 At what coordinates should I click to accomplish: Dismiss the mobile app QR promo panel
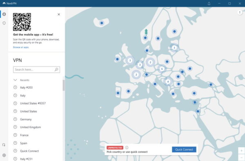[x=59, y=14]
